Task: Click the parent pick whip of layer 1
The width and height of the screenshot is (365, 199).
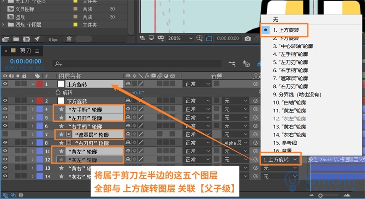Action: point(255,84)
